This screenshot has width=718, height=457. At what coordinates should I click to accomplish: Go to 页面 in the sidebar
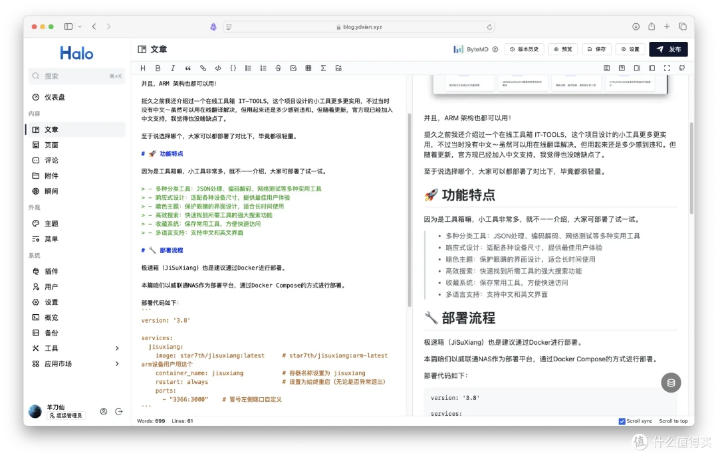76,145
